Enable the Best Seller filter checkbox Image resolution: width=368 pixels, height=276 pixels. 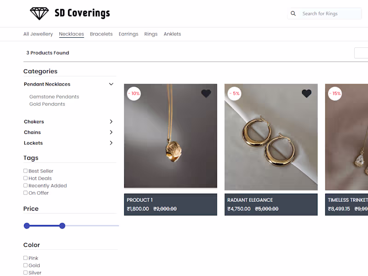25,171
